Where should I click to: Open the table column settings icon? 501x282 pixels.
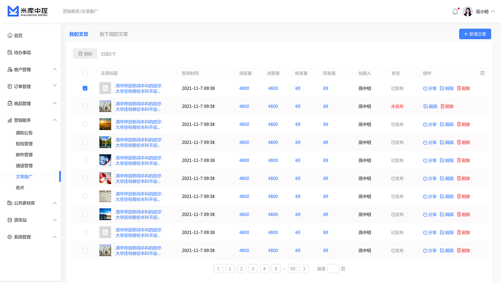[x=483, y=73]
